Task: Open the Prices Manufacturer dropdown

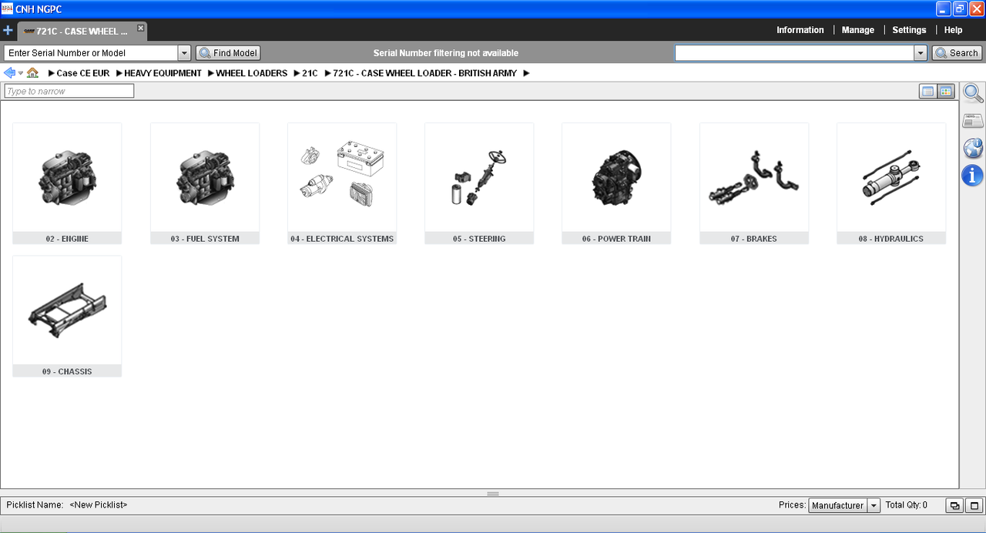Action: 844,505
